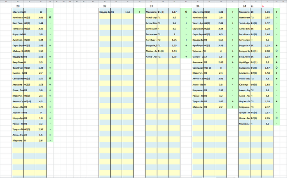Click the Вест Гем cell in table 24

244,34
